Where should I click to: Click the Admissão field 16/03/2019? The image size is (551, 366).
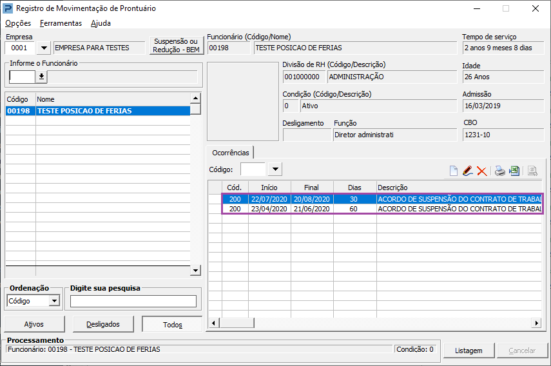(503, 106)
